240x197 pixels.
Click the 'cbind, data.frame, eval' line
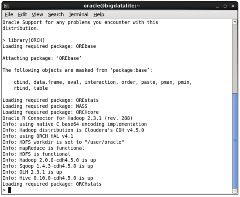[x=103, y=82]
